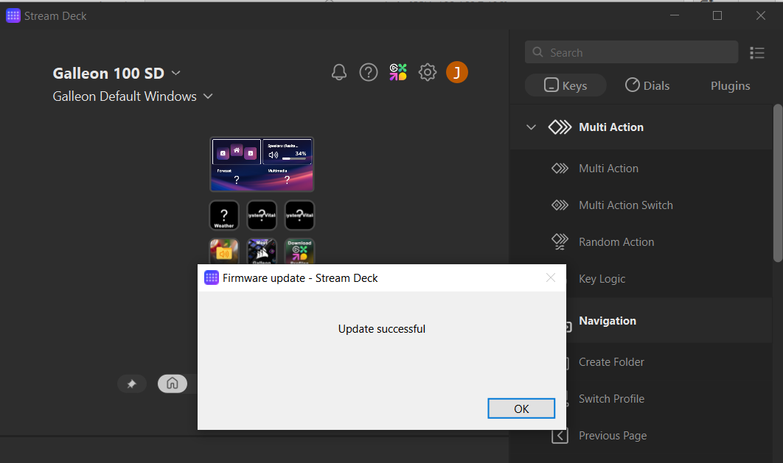
Task: Select the Switch Profile navigation action
Action: pyautogui.click(x=612, y=398)
